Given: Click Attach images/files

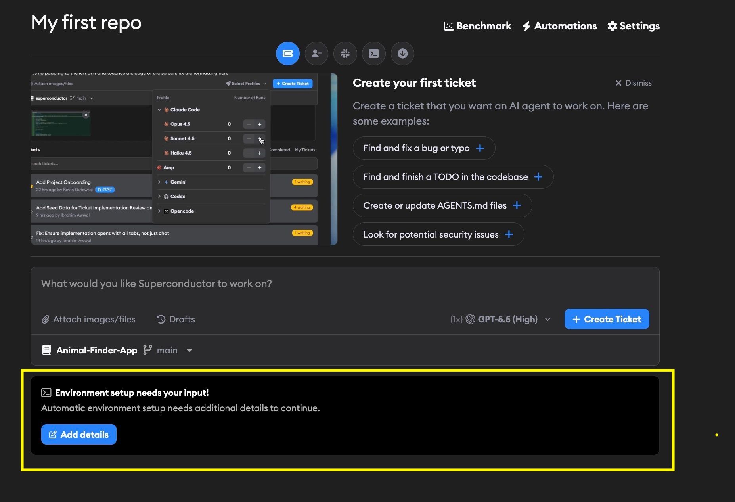Looking at the screenshot, I should (88, 319).
